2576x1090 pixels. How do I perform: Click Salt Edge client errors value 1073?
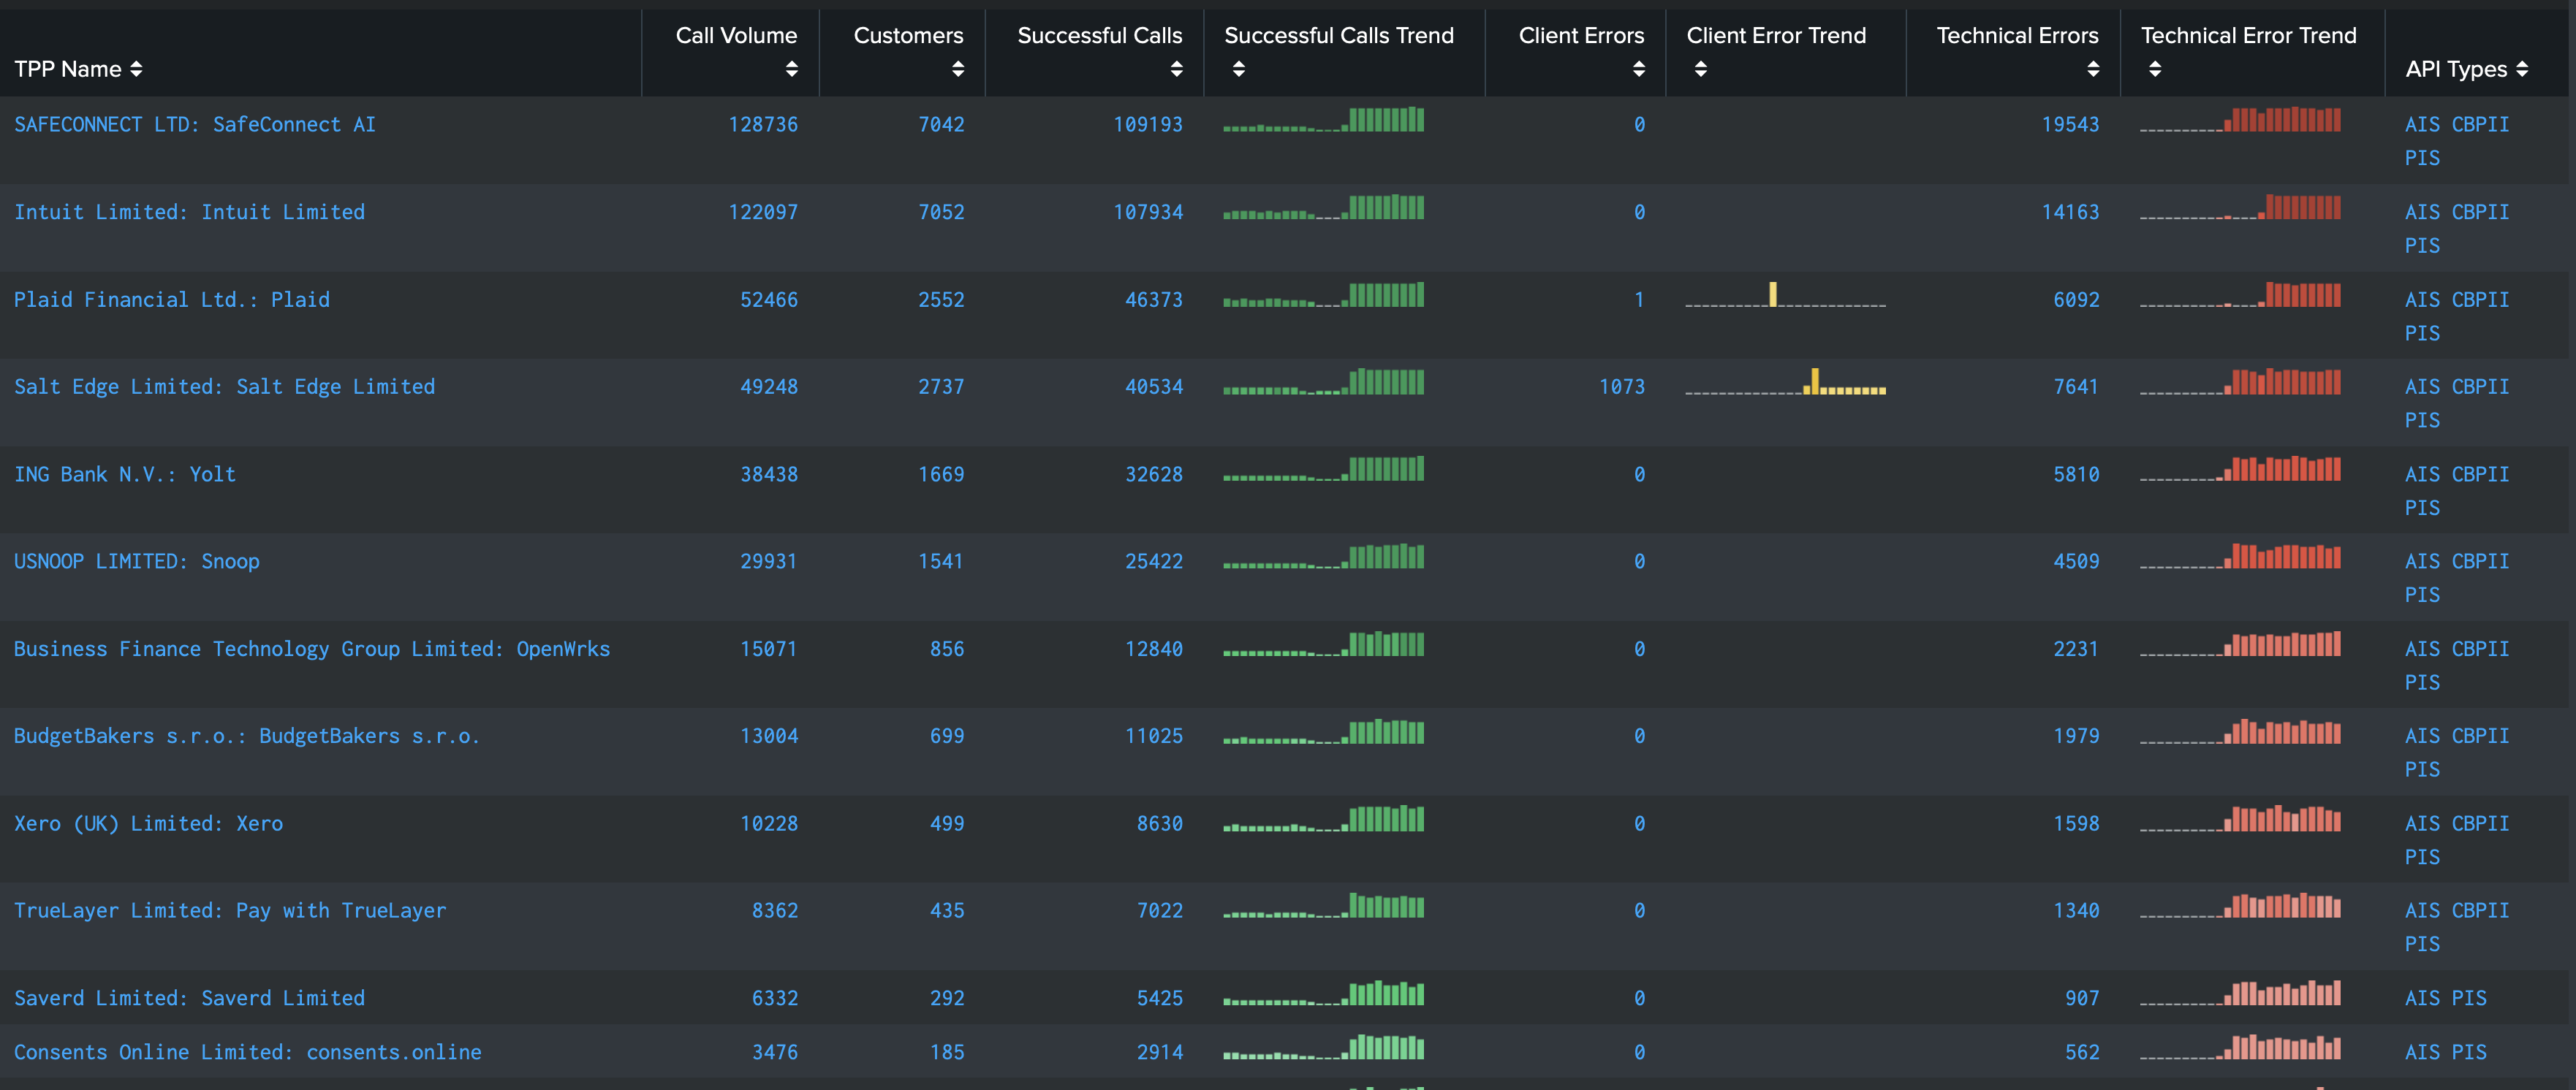click(1621, 386)
